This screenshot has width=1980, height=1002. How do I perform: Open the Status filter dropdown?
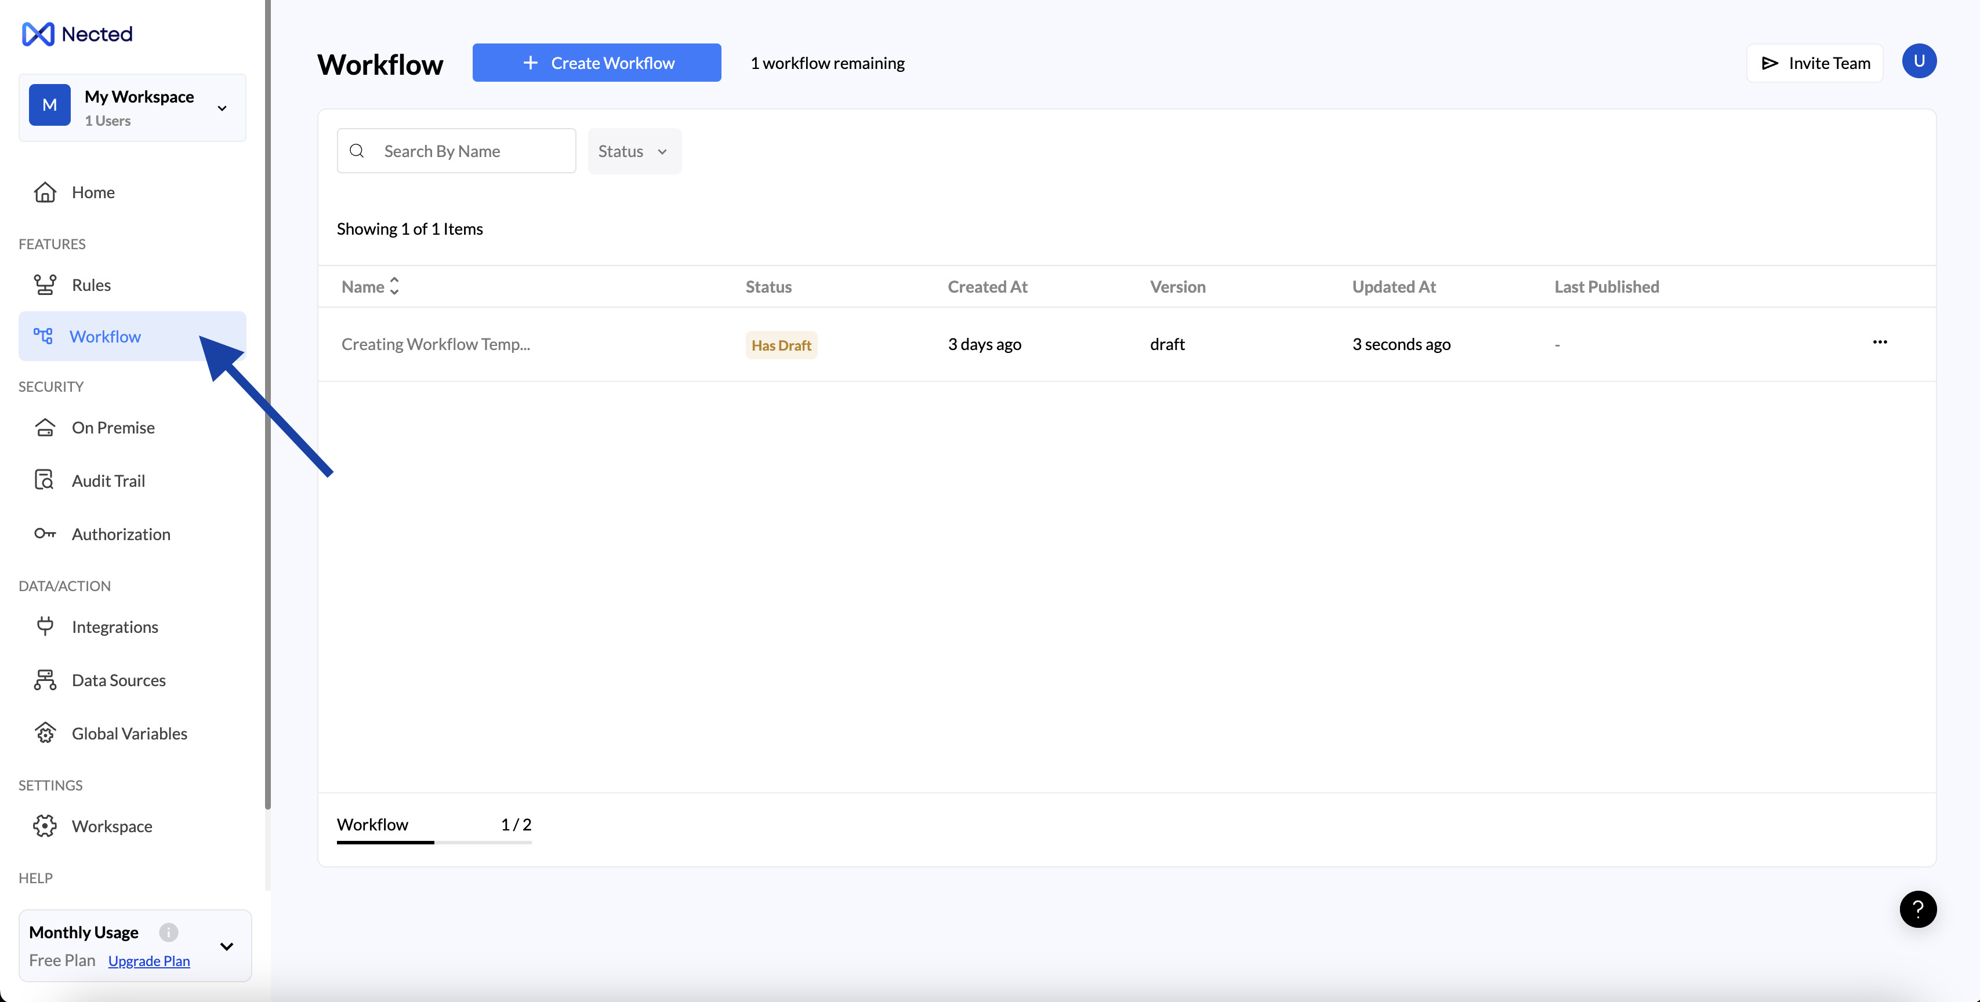coord(633,151)
